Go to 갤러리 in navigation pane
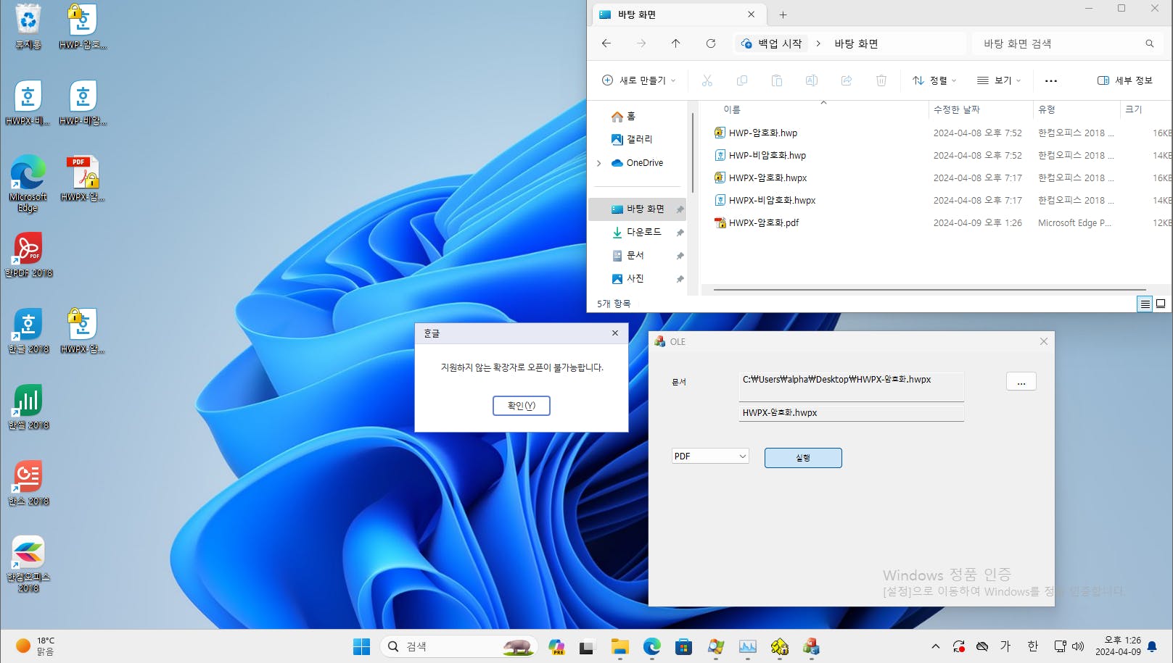 632,139
